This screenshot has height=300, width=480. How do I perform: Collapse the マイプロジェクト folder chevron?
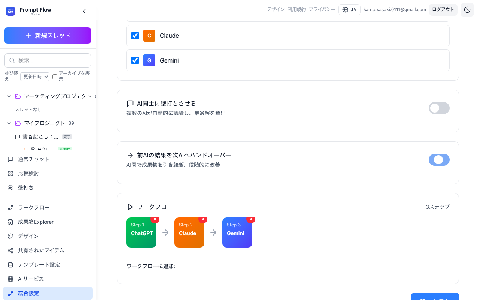point(9,123)
